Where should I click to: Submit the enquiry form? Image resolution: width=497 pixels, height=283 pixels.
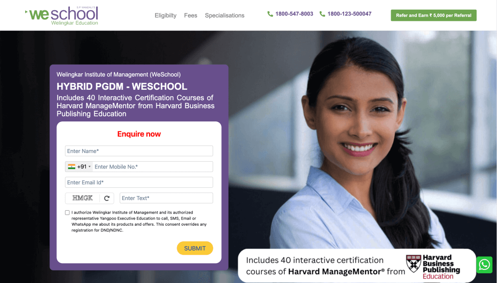pyautogui.click(x=195, y=248)
